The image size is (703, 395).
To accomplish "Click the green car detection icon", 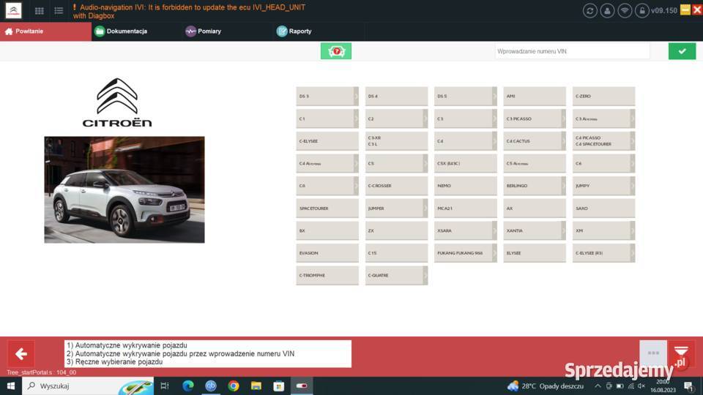I will pos(336,51).
